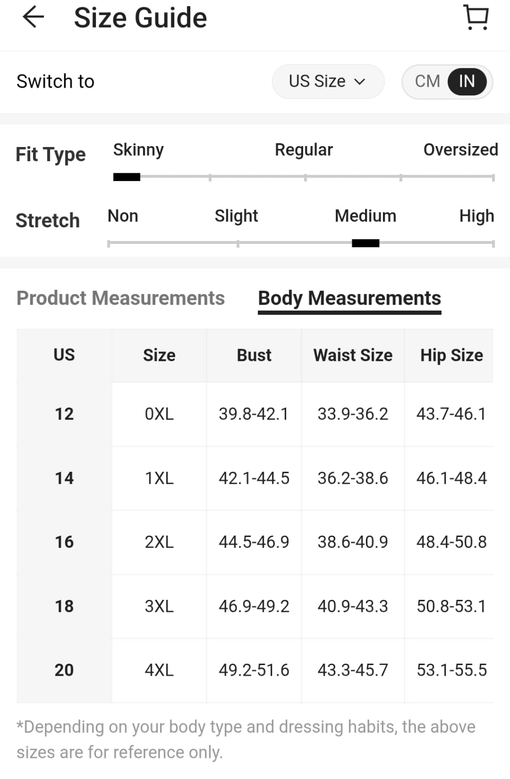Open the US Size dropdown
Image resolution: width=510 pixels, height=779 pixels.
[328, 81]
